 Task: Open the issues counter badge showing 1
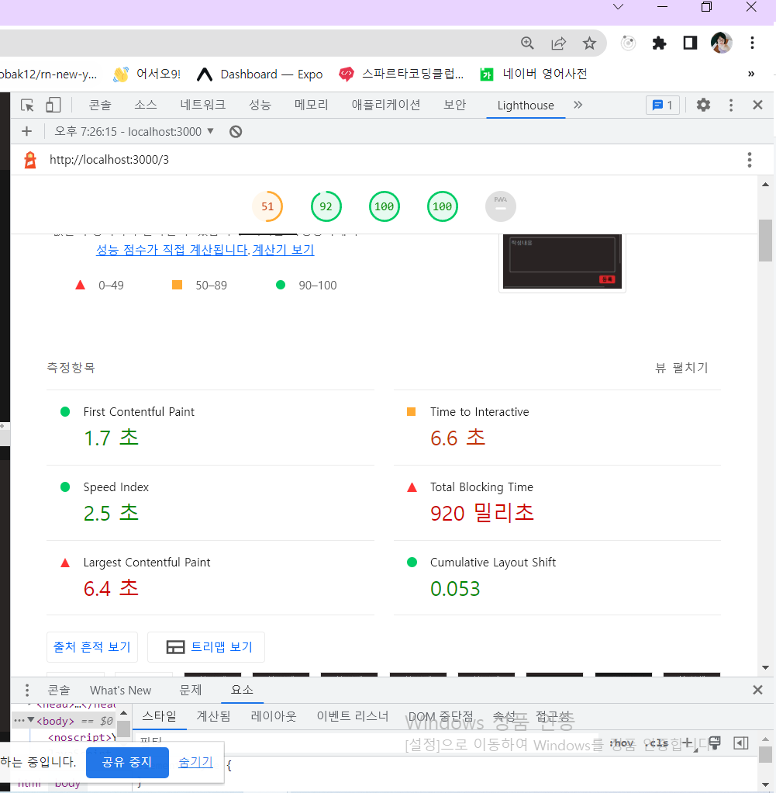[662, 106]
